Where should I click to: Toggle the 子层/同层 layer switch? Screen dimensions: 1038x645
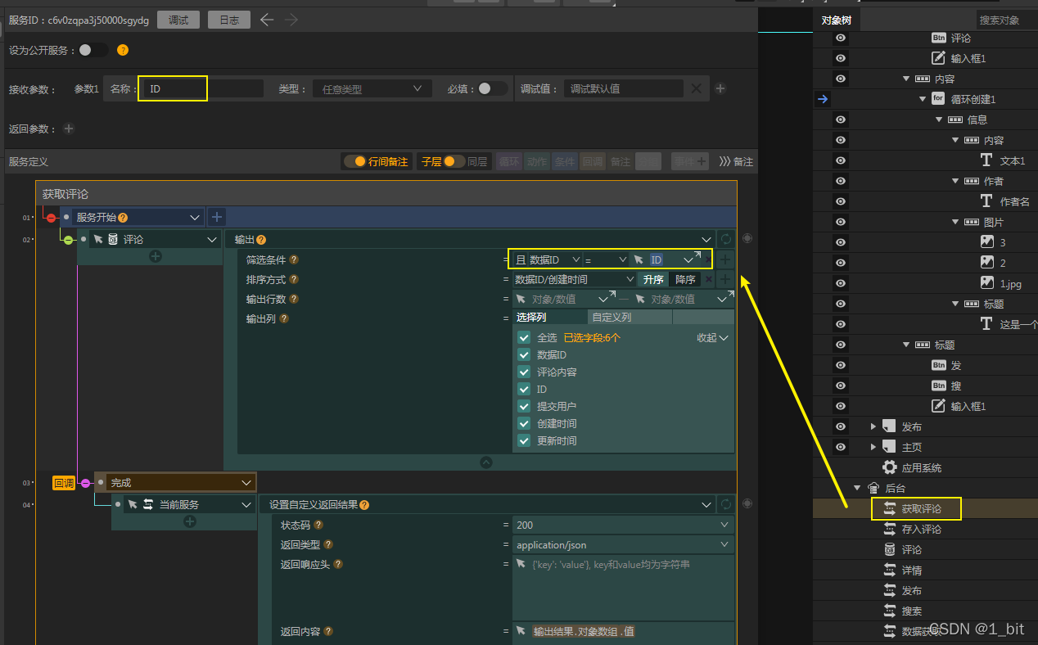click(454, 161)
